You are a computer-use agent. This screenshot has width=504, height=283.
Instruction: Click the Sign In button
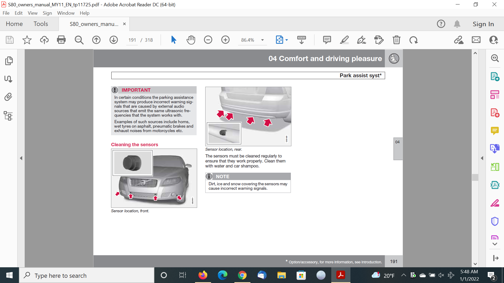pyautogui.click(x=483, y=24)
